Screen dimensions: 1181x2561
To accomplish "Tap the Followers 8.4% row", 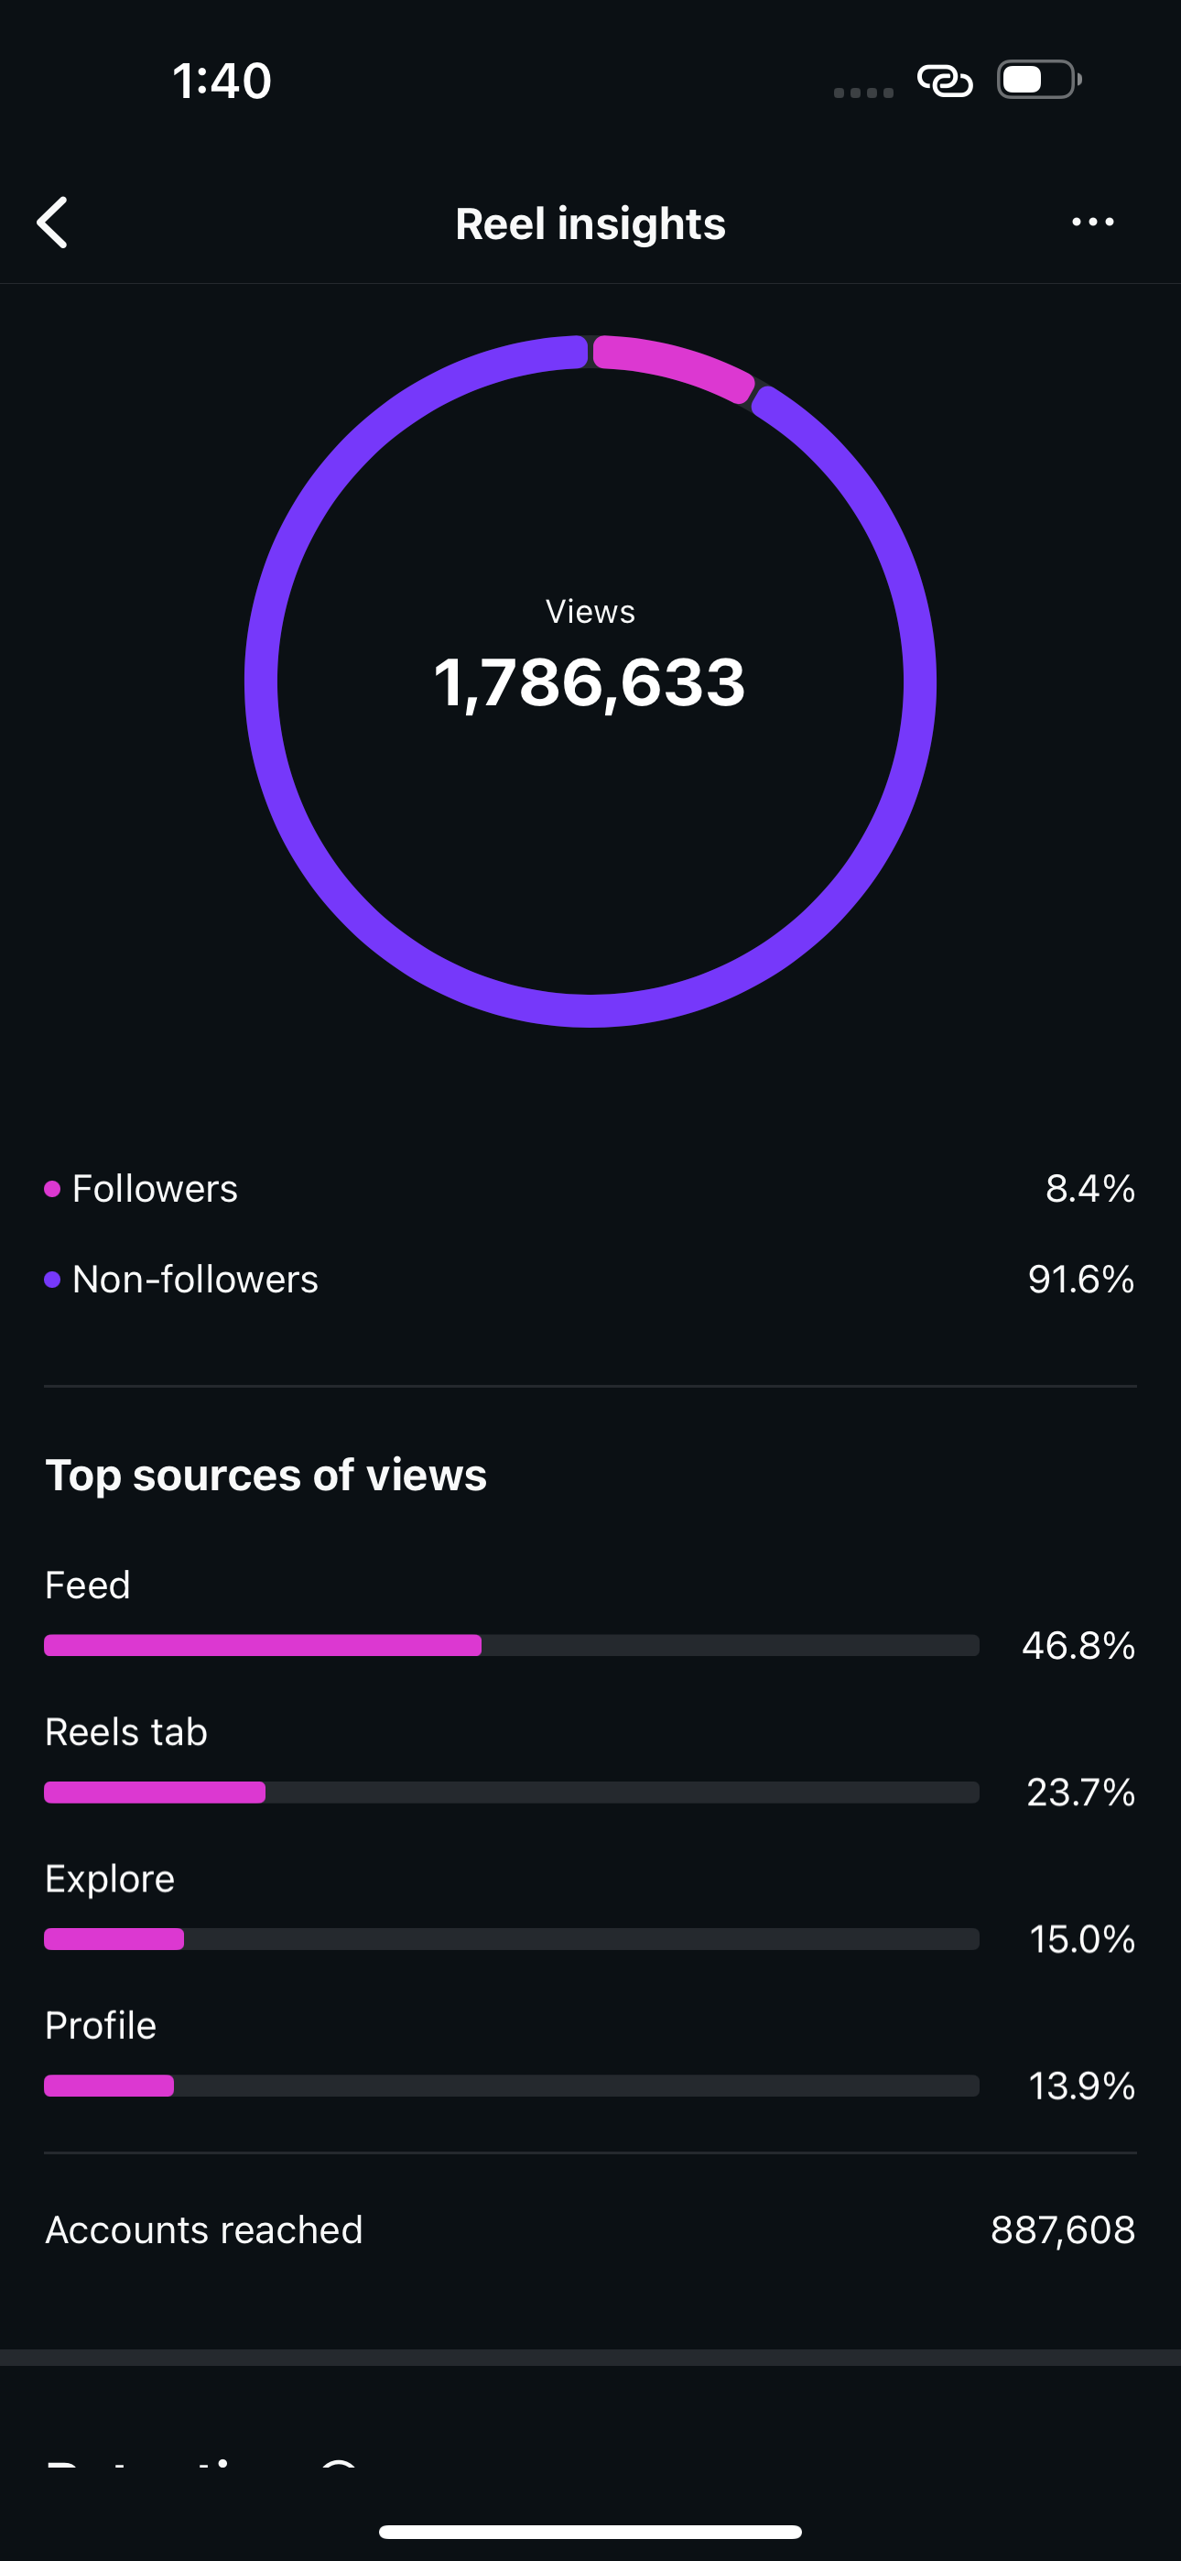I will pyautogui.click(x=590, y=1189).
